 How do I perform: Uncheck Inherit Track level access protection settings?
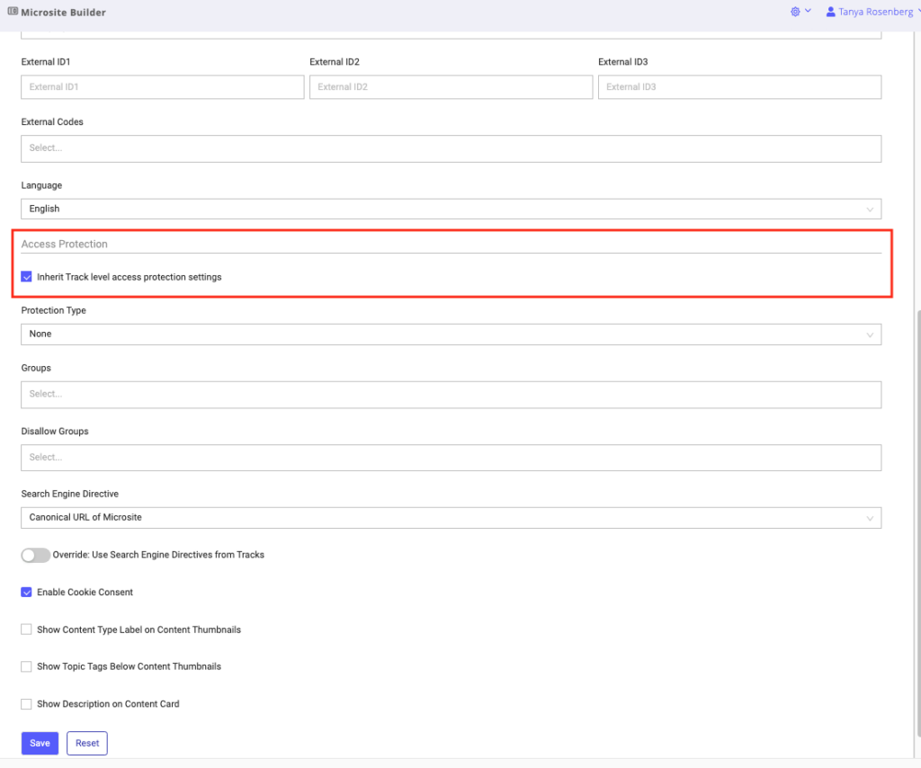click(x=26, y=277)
